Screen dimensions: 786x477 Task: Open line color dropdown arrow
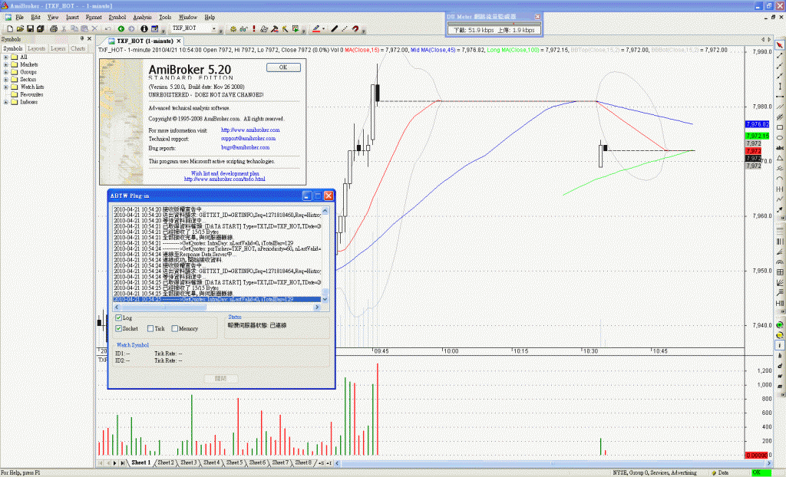tap(323, 29)
